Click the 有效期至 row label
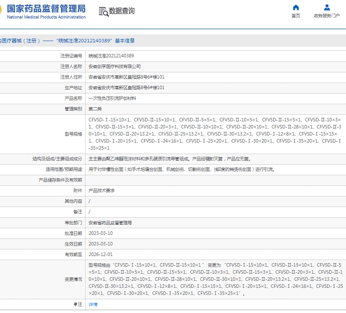 pyautogui.click(x=73, y=254)
